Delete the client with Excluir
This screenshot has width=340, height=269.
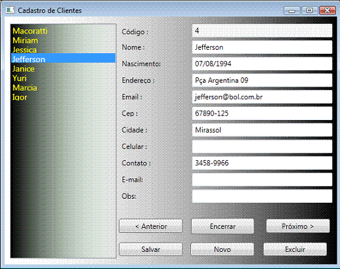pos(295,249)
